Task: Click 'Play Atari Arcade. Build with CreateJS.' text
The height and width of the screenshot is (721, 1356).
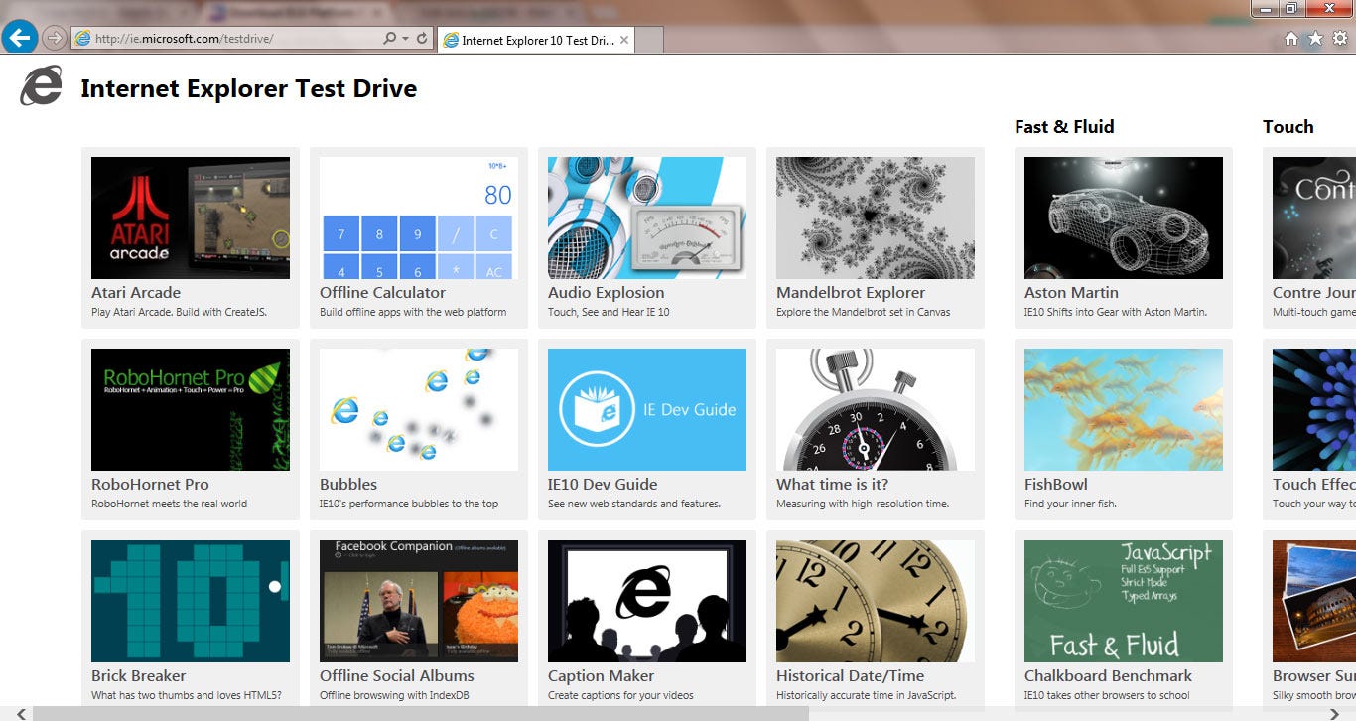Action: tap(180, 312)
